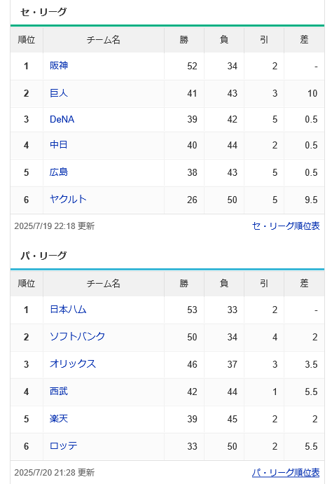The image size is (332, 484).
Task: Select the オリックス team link
Action: pyautogui.click(x=73, y=364)
